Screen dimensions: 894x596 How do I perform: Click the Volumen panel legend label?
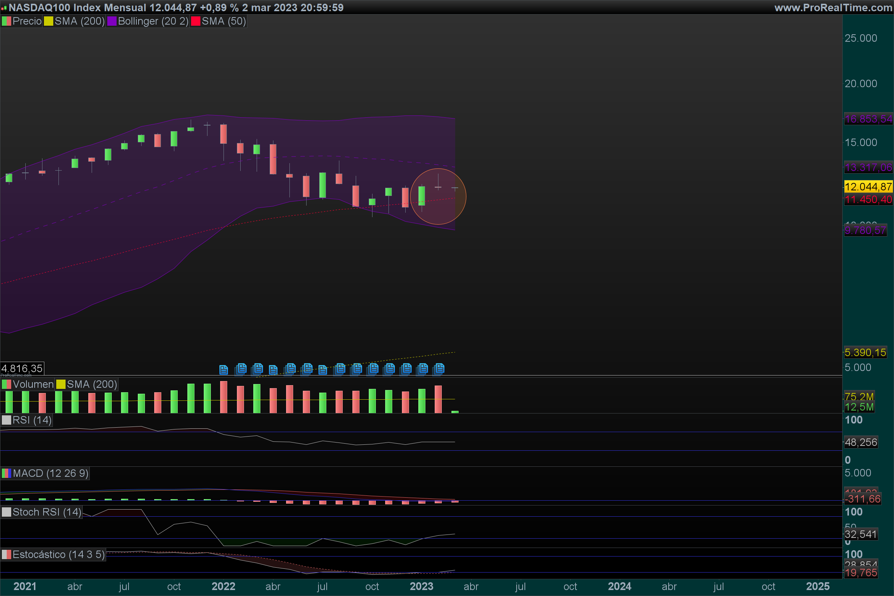click(x=33, y=384)
